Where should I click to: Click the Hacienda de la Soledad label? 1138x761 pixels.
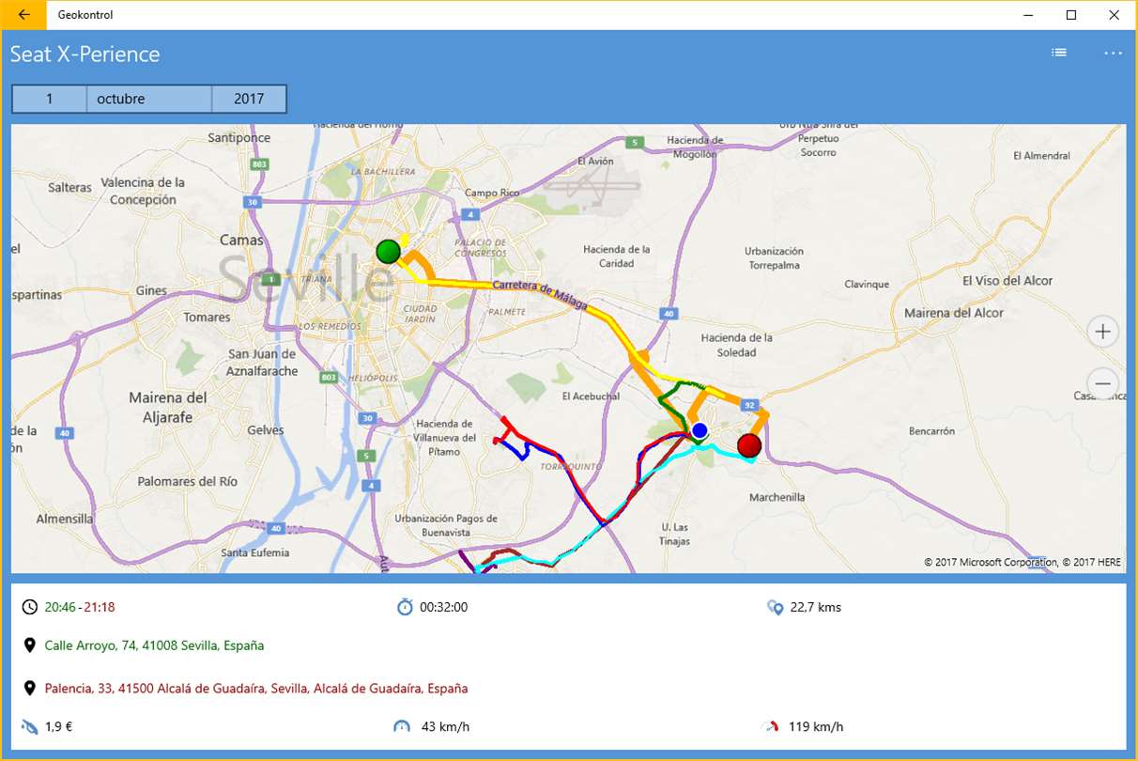tap(737, 345)
